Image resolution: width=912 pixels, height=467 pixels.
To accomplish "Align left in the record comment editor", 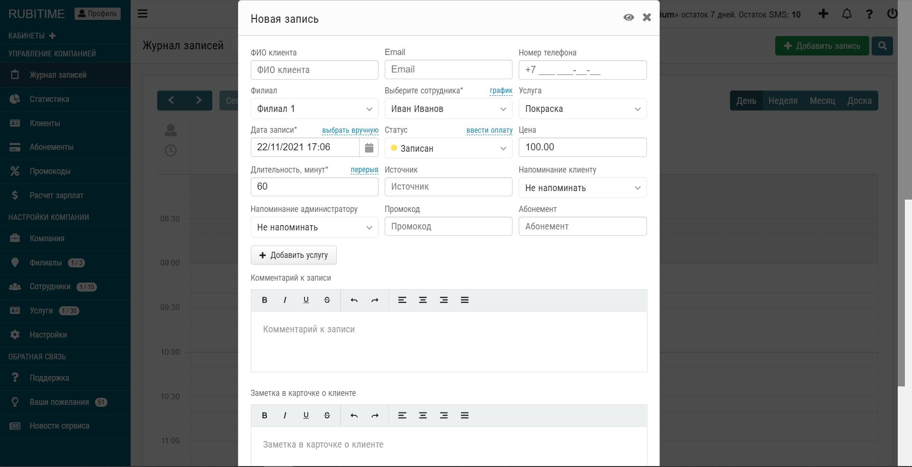I will (402, 300).
